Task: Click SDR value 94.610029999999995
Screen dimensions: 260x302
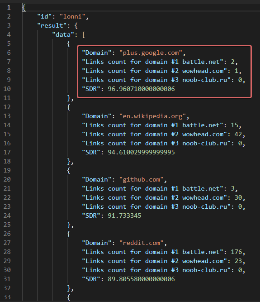Action: pos(141,152)
